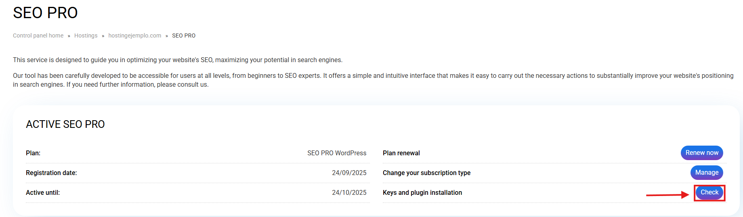Open the Control panel home breadcrumb link
This screenshot has width=743, height=217.
click(38, 35)
